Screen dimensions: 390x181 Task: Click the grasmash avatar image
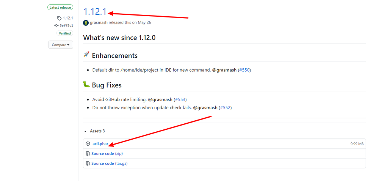coord(86,23)
